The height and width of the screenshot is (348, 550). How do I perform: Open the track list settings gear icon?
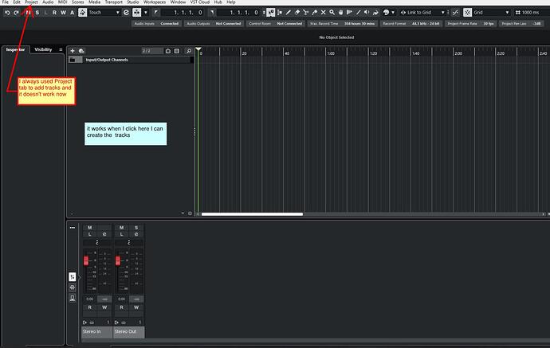click(x=191, y=213)
